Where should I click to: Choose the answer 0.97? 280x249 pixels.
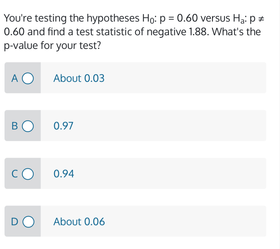pyautogui.click(x=63, y=126)
